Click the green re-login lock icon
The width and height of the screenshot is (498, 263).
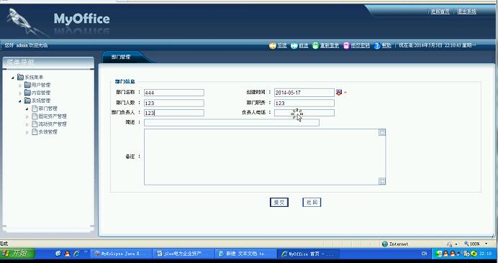(315, 46)
